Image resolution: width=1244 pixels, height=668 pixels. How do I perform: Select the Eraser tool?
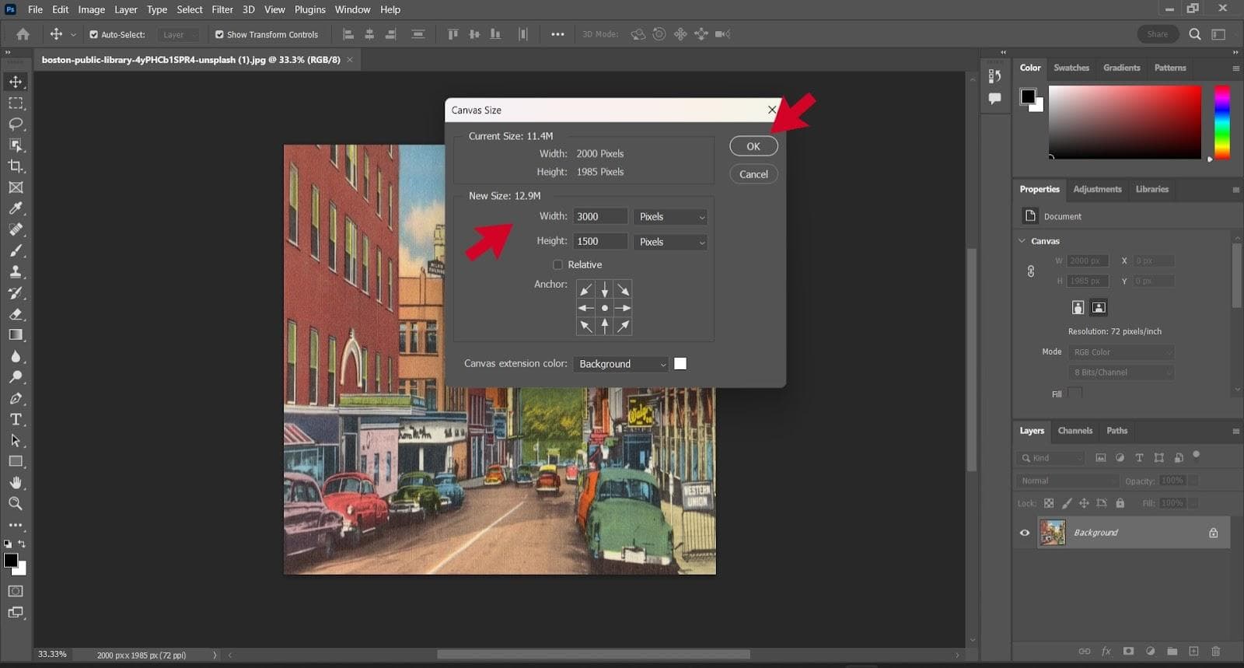tap(16, 314)
